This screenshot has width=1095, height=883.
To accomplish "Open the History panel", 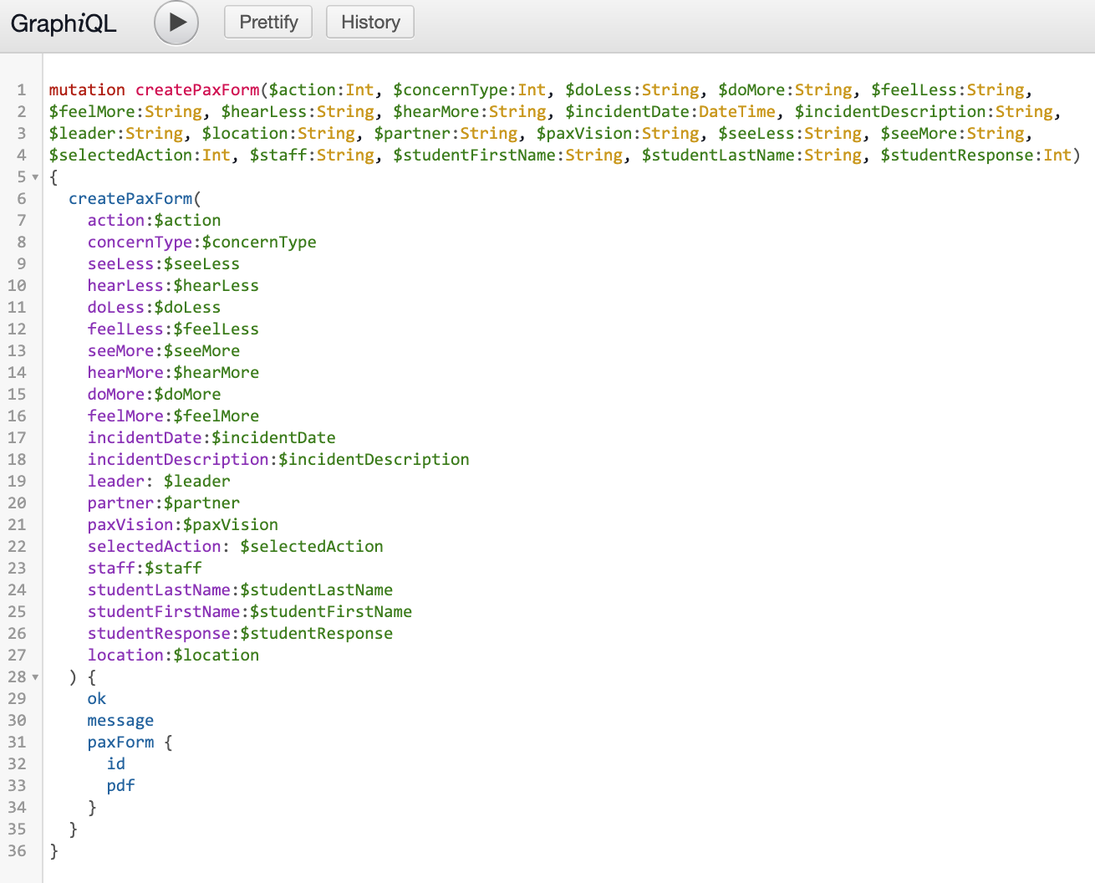I will click(x=370, y=23).
